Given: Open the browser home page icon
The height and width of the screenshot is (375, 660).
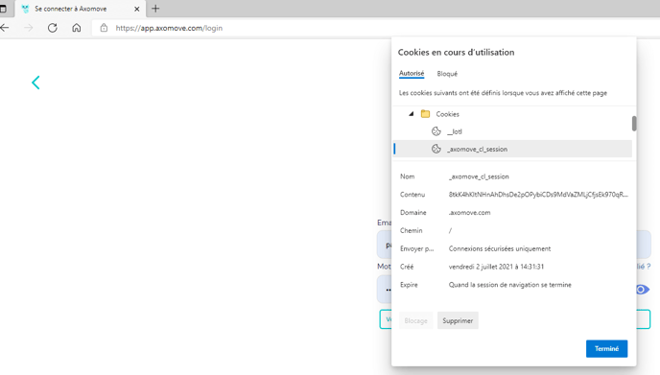Looking at the screenshot, I should click(x=76, y=28).
